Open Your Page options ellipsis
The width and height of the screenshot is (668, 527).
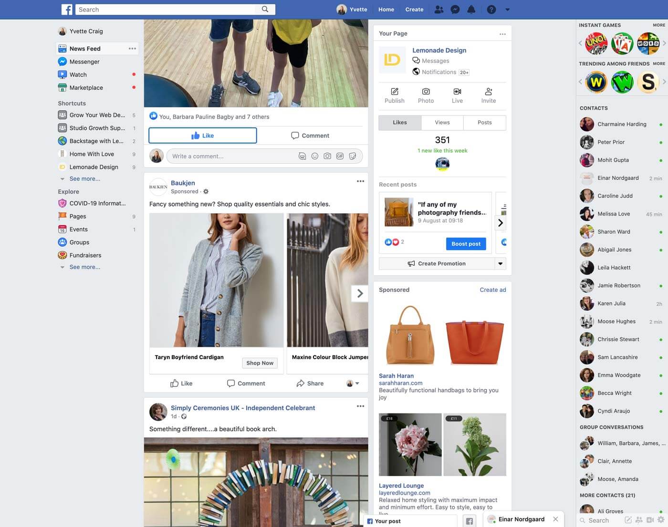[x=502, y=34]
